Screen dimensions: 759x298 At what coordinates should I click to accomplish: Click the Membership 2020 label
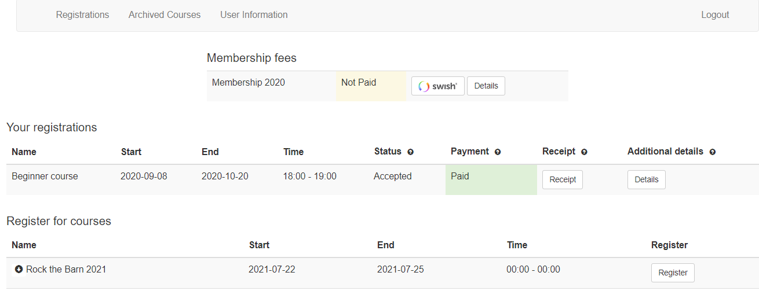pos(248,83)
